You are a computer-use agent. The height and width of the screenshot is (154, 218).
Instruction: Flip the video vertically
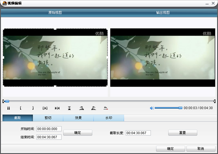69,108
